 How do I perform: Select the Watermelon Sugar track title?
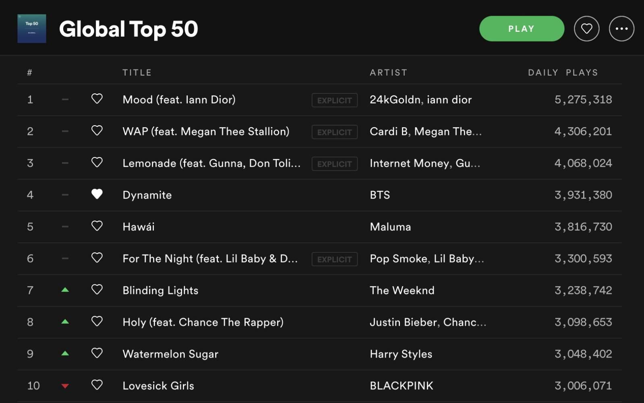[170, 354]
